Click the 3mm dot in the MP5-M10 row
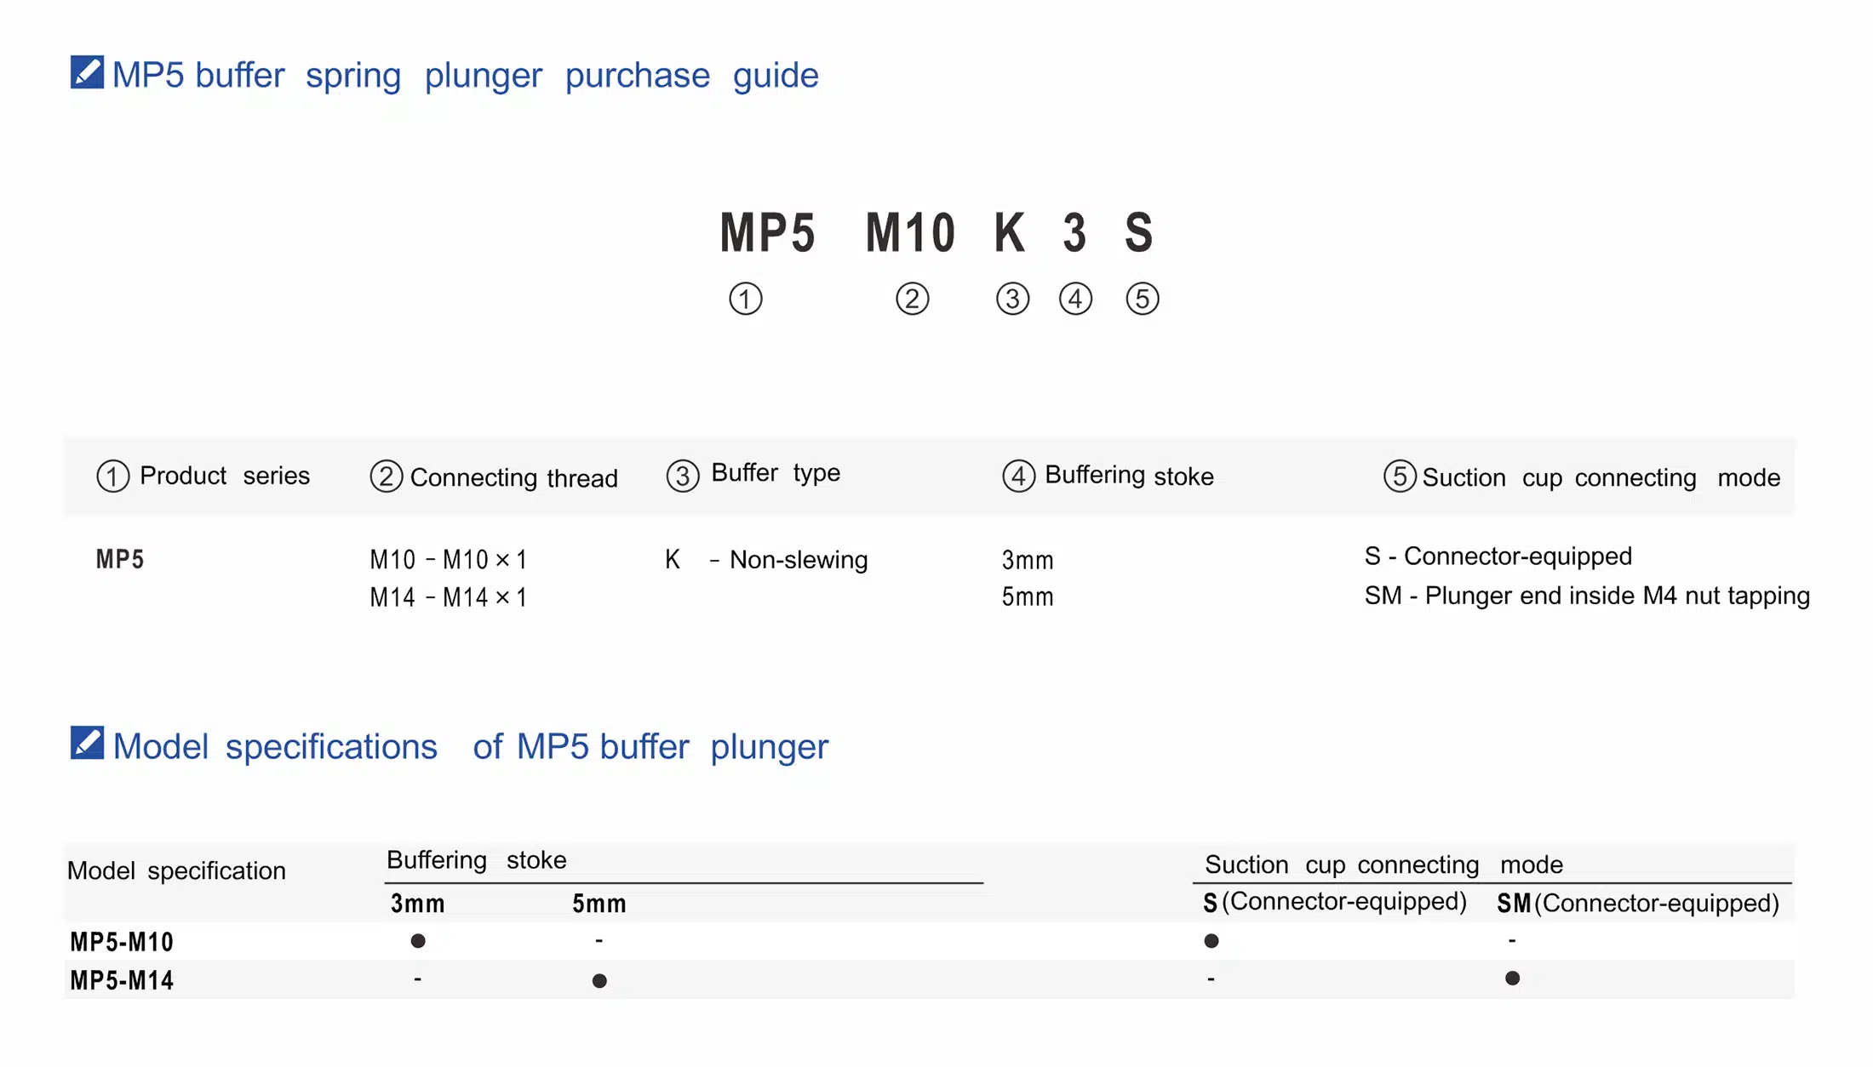Screen dimensions: 1873x1067 pos(417,940)
